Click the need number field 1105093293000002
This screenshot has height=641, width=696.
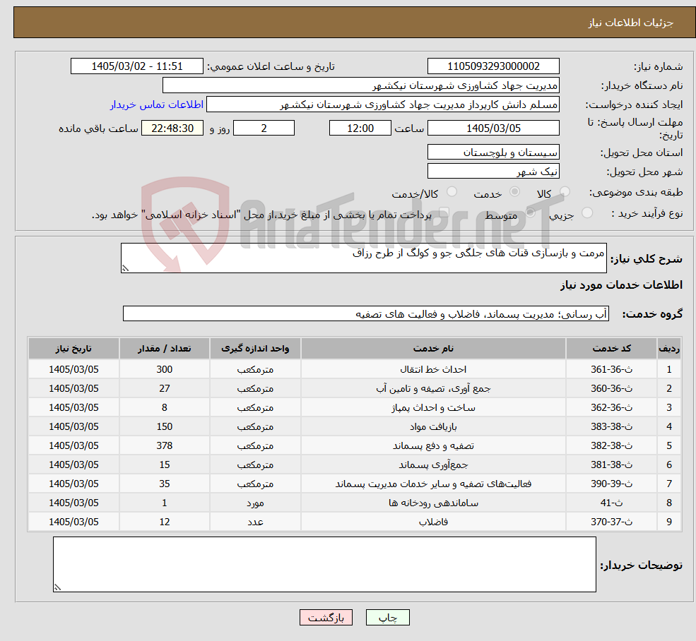(x=493, y=66)
